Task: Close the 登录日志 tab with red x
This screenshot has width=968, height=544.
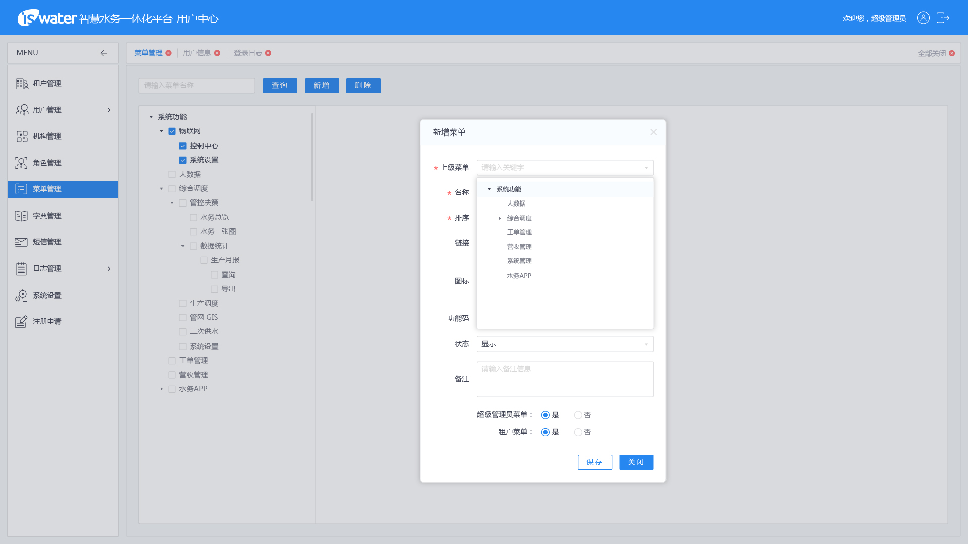Action: pos(268,53)
